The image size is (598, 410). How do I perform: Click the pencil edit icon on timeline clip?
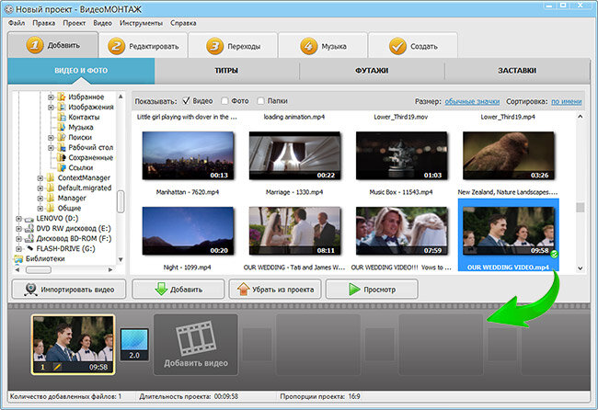pyautogui.click(x=57, y=367)
